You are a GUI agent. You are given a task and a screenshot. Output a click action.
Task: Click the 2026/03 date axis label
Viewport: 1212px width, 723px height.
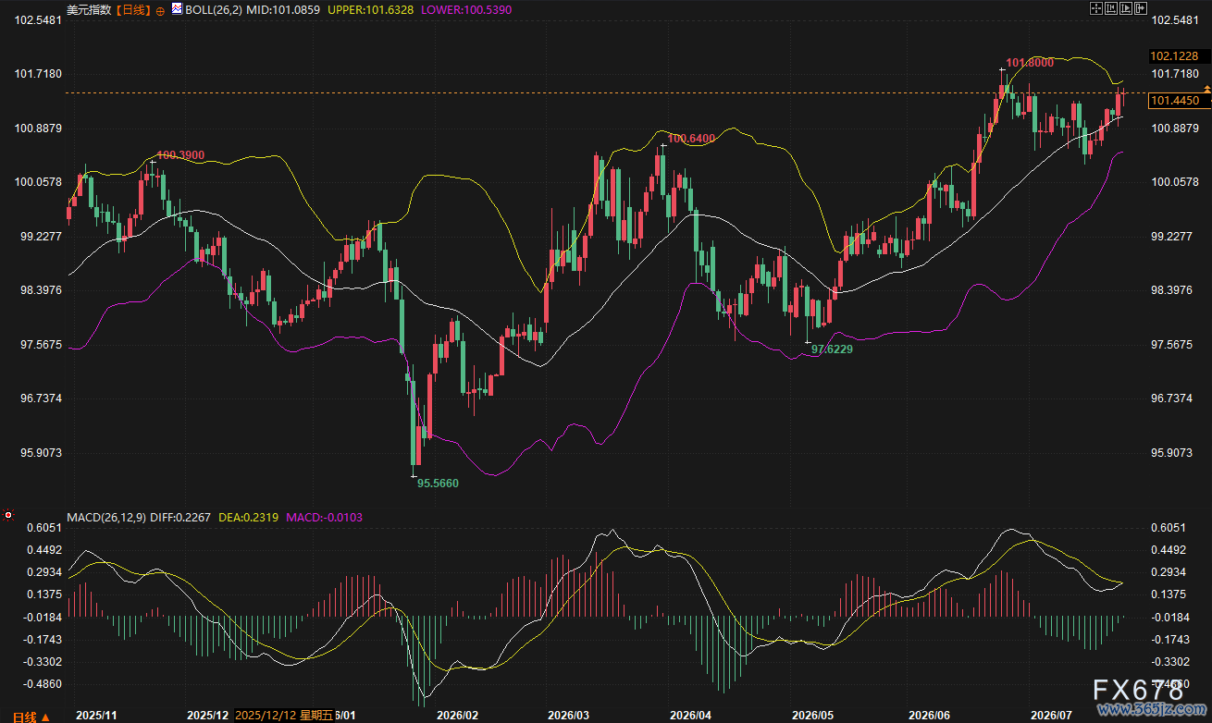[568, 716]
